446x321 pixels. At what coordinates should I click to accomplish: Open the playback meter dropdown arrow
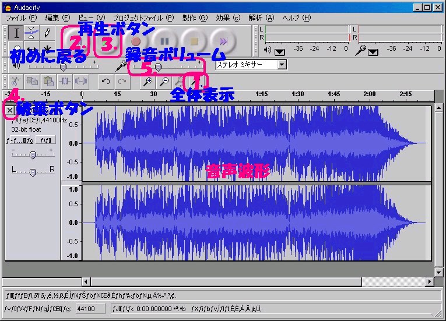coord(280,52)
